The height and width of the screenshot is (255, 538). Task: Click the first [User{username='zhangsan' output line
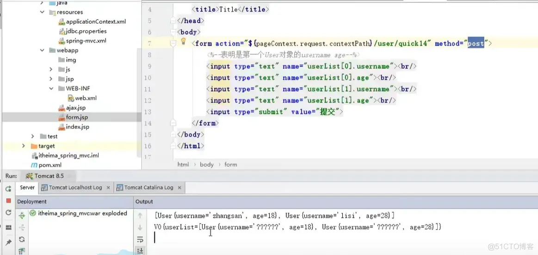pyautogui.click(x=274, y=216)
